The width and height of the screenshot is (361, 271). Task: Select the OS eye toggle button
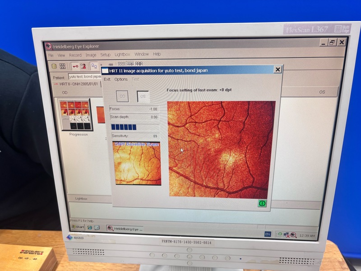[143, 96]
